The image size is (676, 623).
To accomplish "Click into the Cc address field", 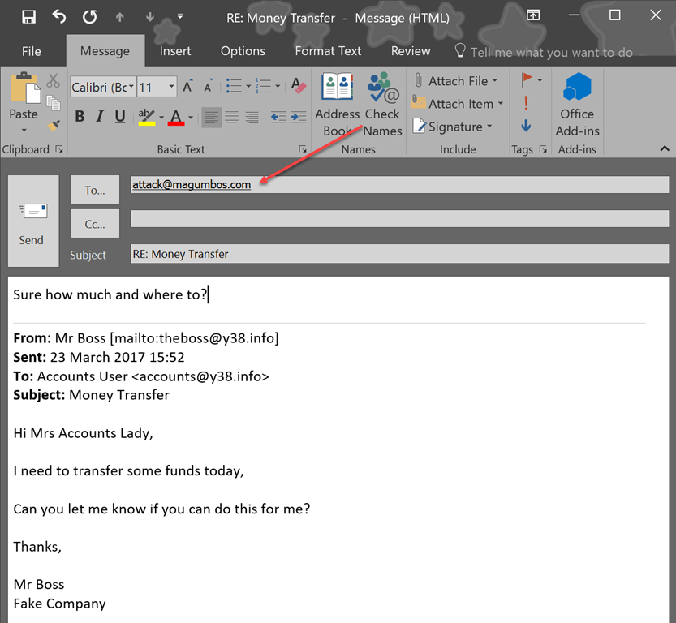I will coord(399,219).
